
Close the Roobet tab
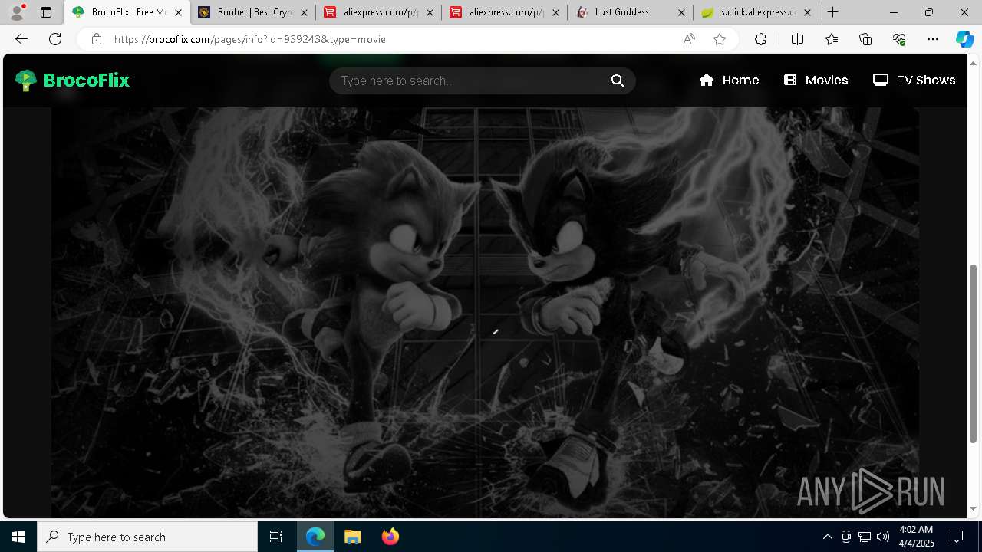(x=304, y=12)
